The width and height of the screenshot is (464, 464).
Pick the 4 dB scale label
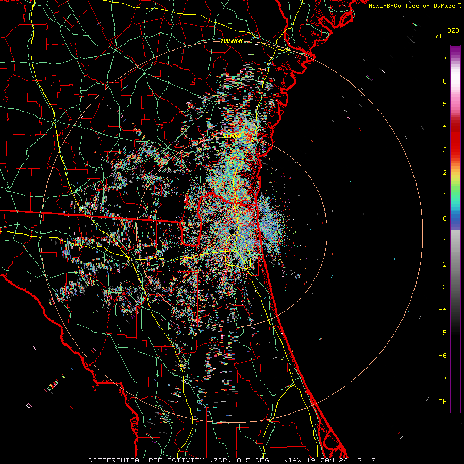point(445,127)
